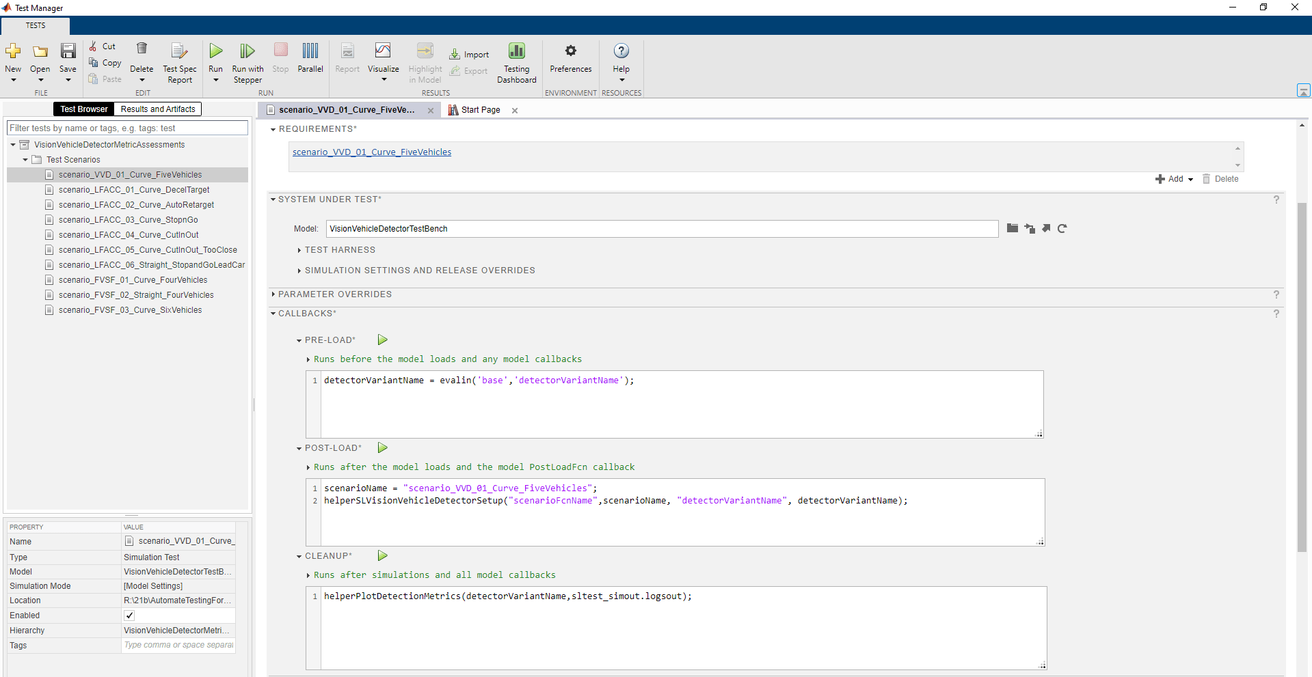This screenshot has width=1312, height=677.
Task: Open the Visualize dropdown arrow
Action: (384, 80)
